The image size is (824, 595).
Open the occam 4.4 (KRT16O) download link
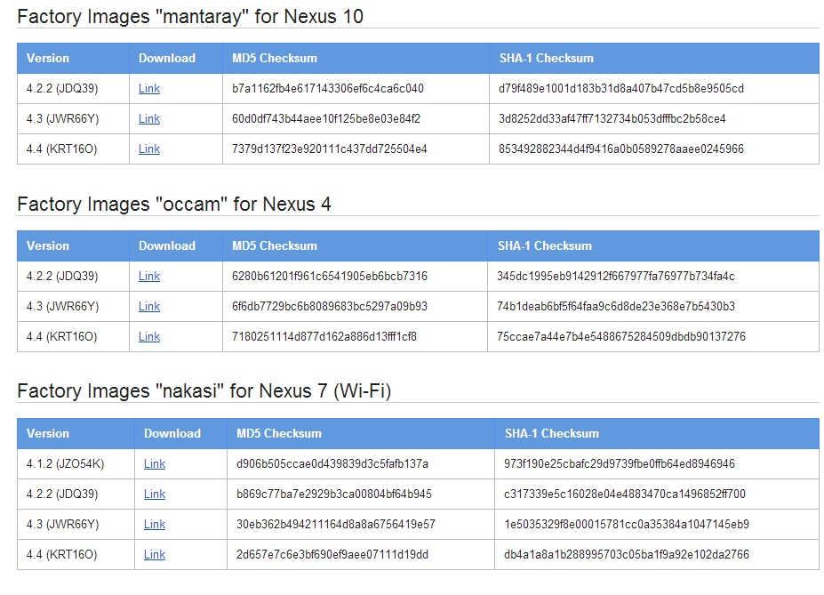point(149,336)
